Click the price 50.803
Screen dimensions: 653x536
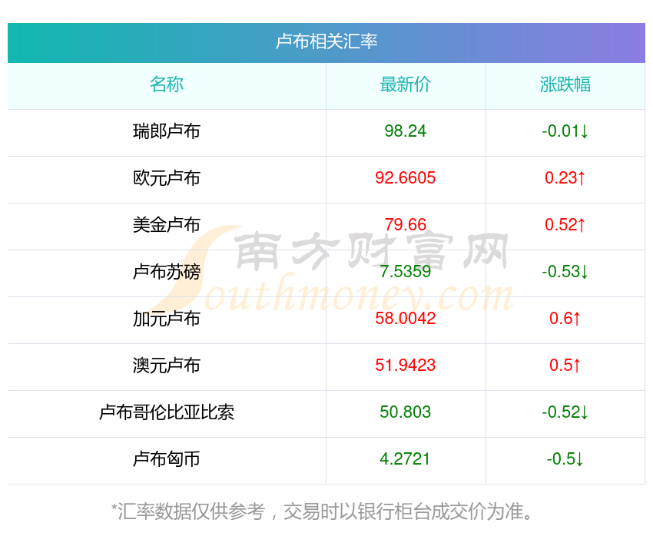(405, 412)
